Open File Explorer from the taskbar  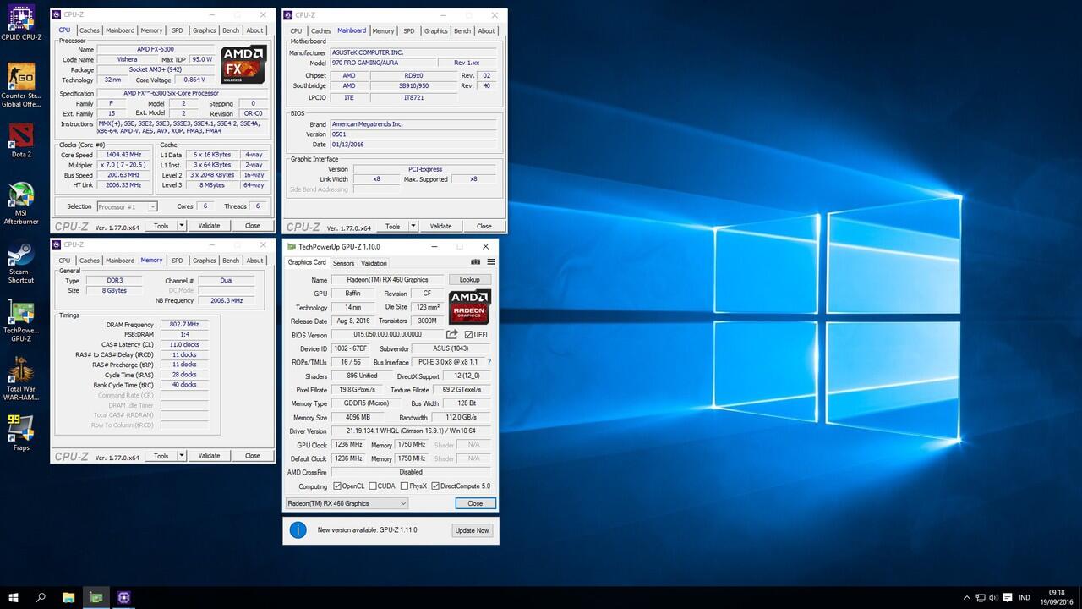68,597
